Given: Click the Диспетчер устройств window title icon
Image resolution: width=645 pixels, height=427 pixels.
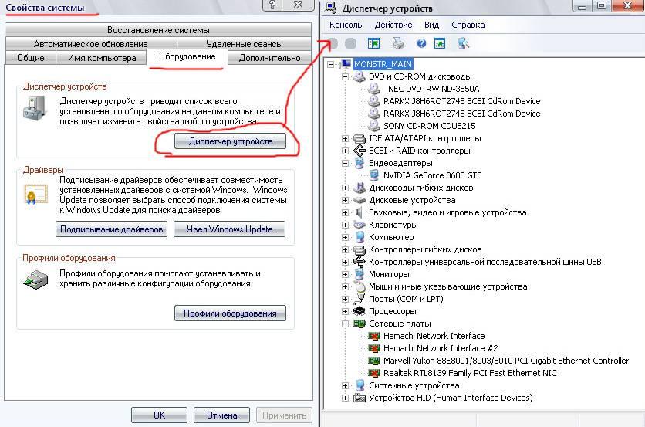Looking at the screenshot, I should tap(331, 8).
